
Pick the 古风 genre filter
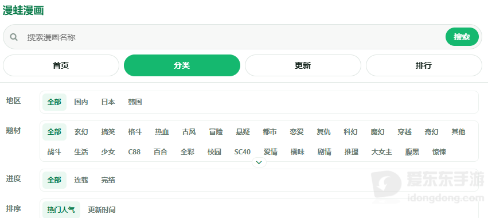click(x=189, y=132)
